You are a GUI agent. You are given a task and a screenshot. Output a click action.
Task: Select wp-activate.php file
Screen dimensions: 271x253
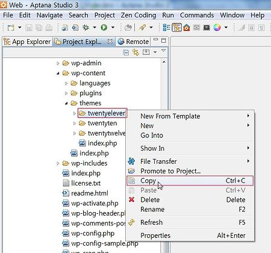coord(90,203)
